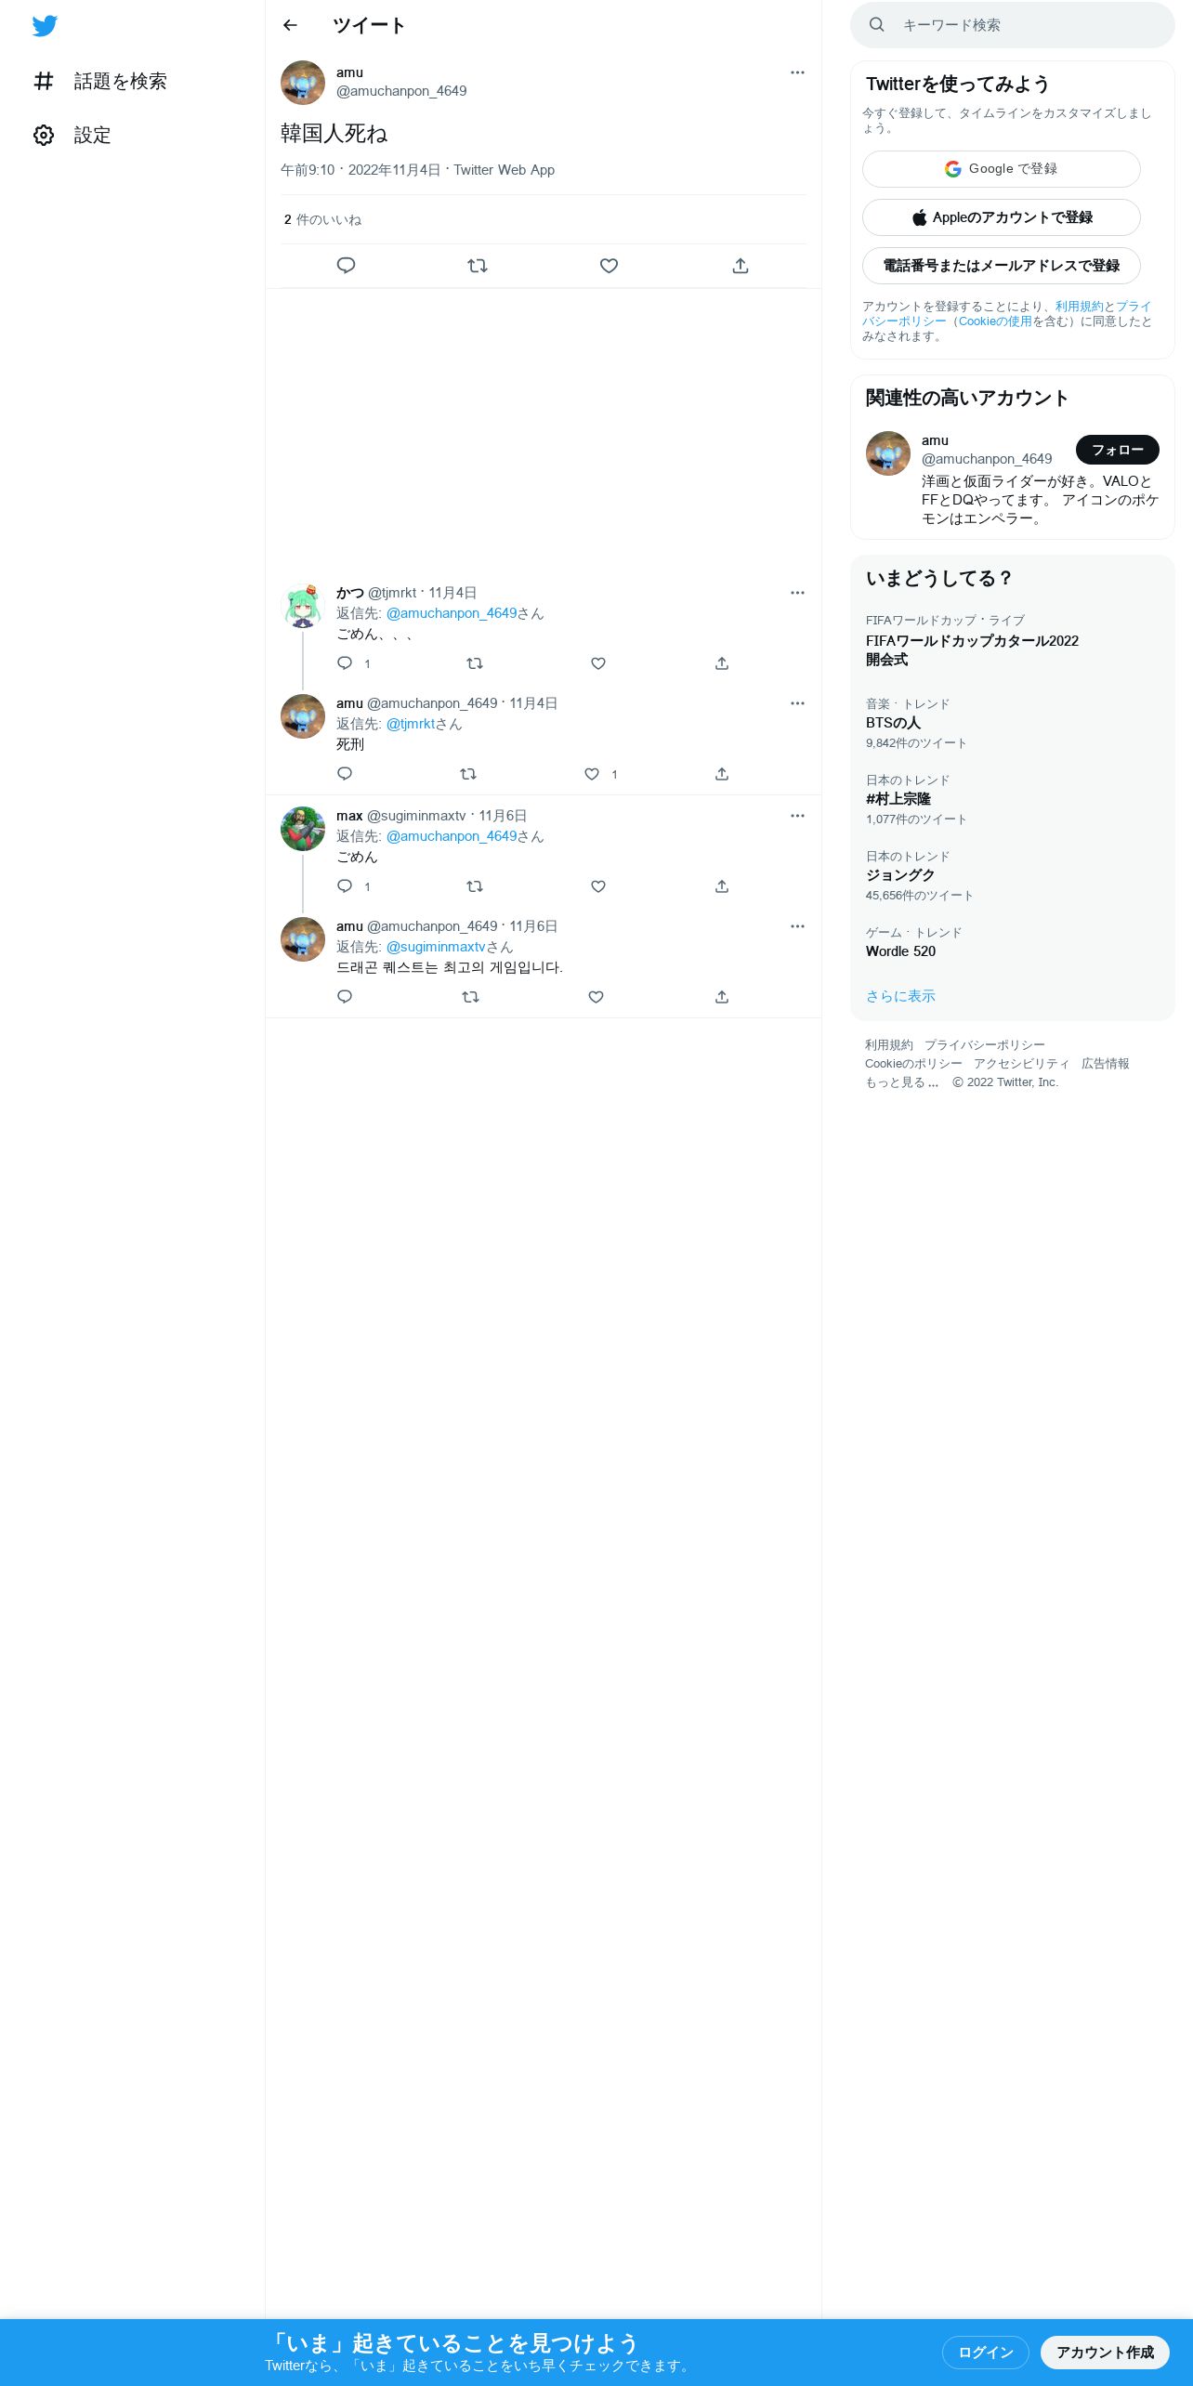Retweet the main tweet by amu
The height and width of the screenshot is (2386, 1193).
click(478, 266)
